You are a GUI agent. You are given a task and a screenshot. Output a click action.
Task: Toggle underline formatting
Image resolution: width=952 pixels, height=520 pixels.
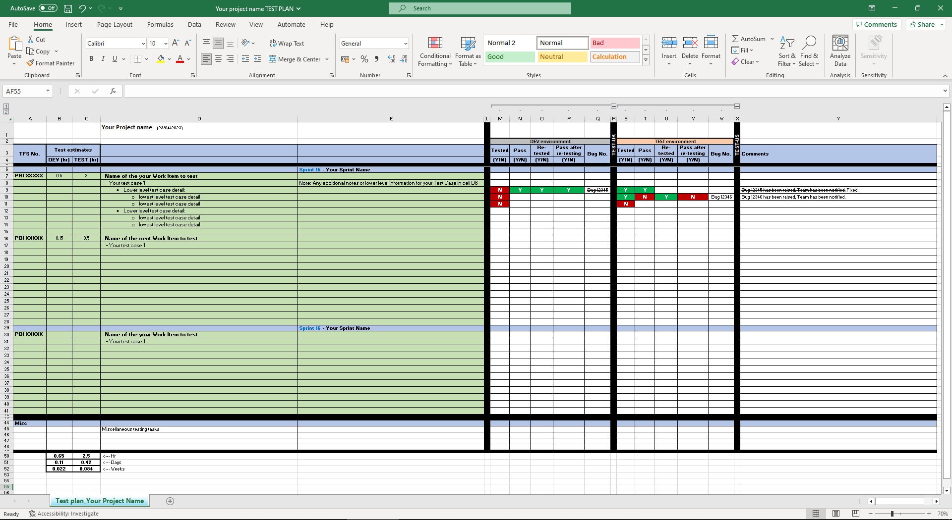(115, 58)
